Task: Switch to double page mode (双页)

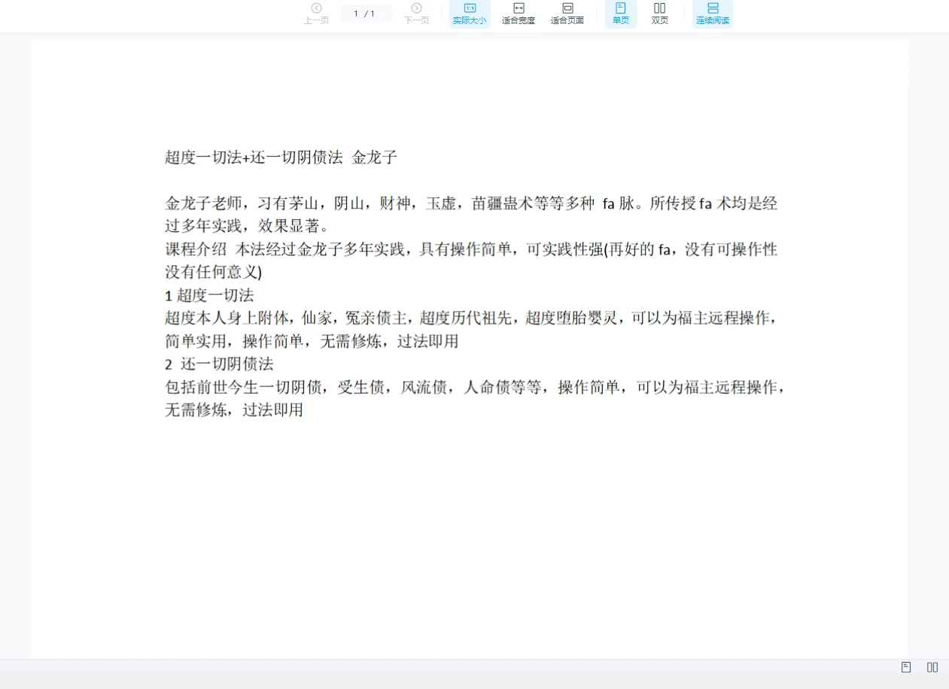Action: (x=660, y=14)
